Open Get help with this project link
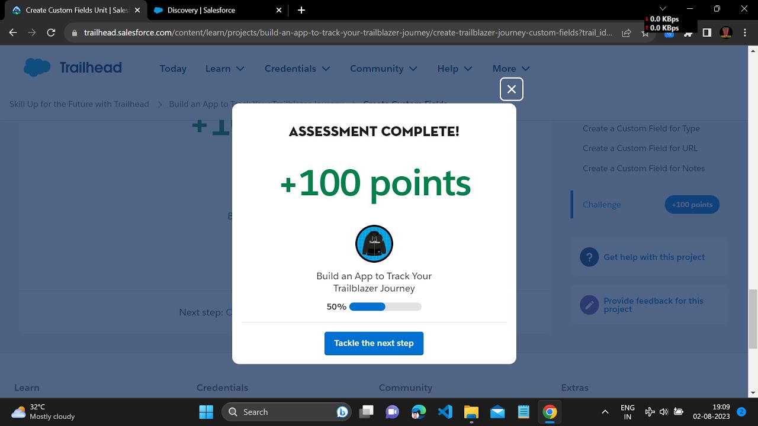 pyautogui.click(x=654, y=257)
